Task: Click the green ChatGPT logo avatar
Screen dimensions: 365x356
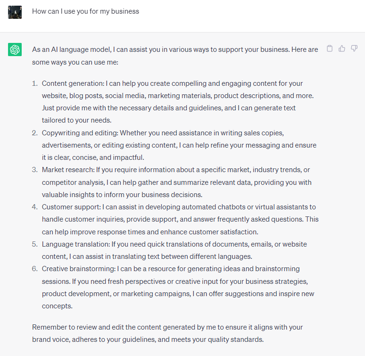Action: point(15,49)
